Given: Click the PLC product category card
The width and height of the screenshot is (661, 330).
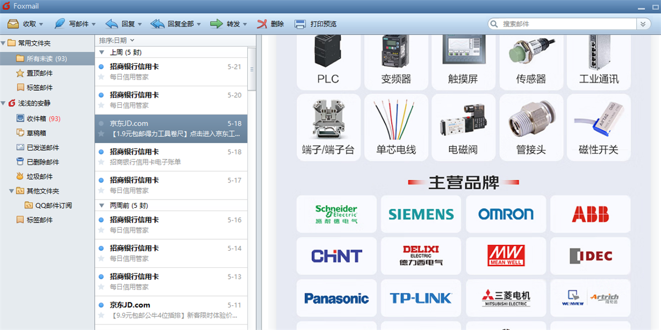Looking at the screenshot, I should (x=328, y=62).
